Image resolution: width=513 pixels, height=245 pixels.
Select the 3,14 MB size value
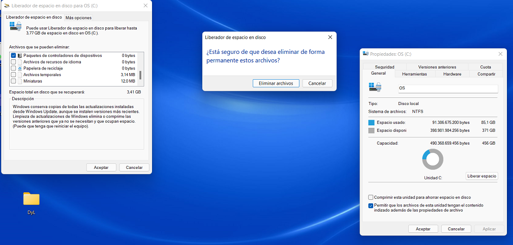pyautogui.click(x=128, y=75)
